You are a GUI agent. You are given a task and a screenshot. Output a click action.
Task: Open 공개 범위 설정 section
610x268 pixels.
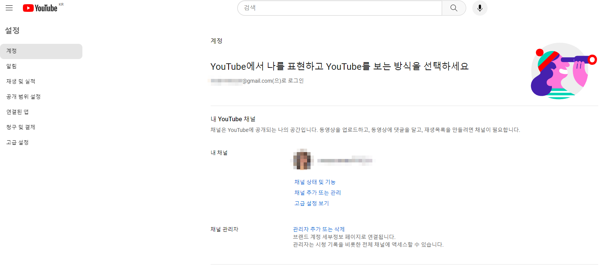point(41,97)
